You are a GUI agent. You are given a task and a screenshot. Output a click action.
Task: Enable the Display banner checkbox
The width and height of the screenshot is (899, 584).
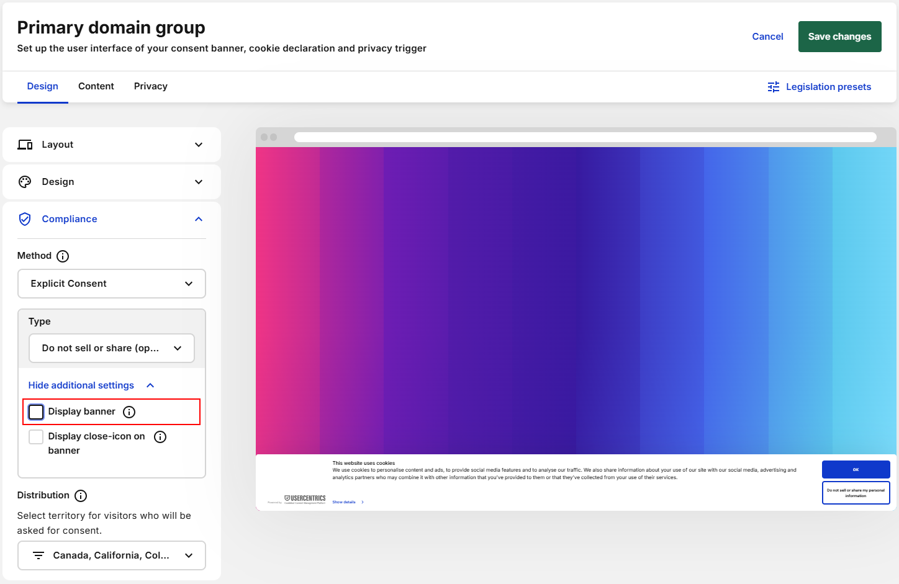(x=35, y=411)
